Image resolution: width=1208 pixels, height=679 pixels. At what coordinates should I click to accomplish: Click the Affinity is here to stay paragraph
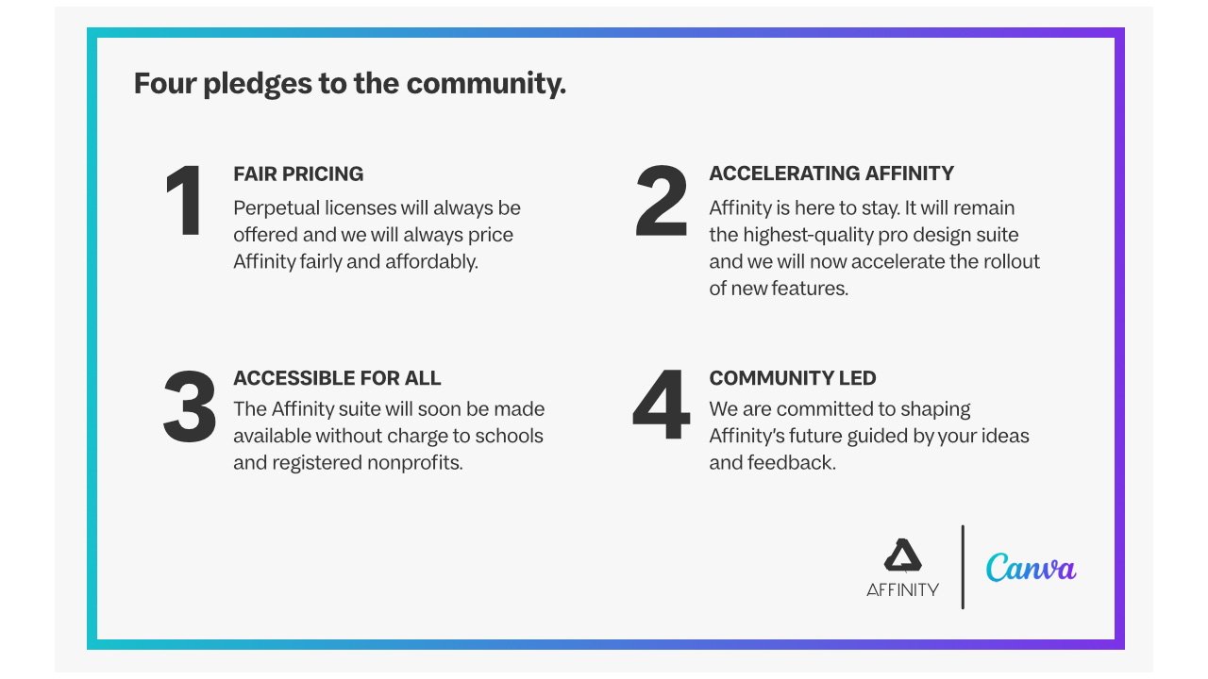pos(875,248)
